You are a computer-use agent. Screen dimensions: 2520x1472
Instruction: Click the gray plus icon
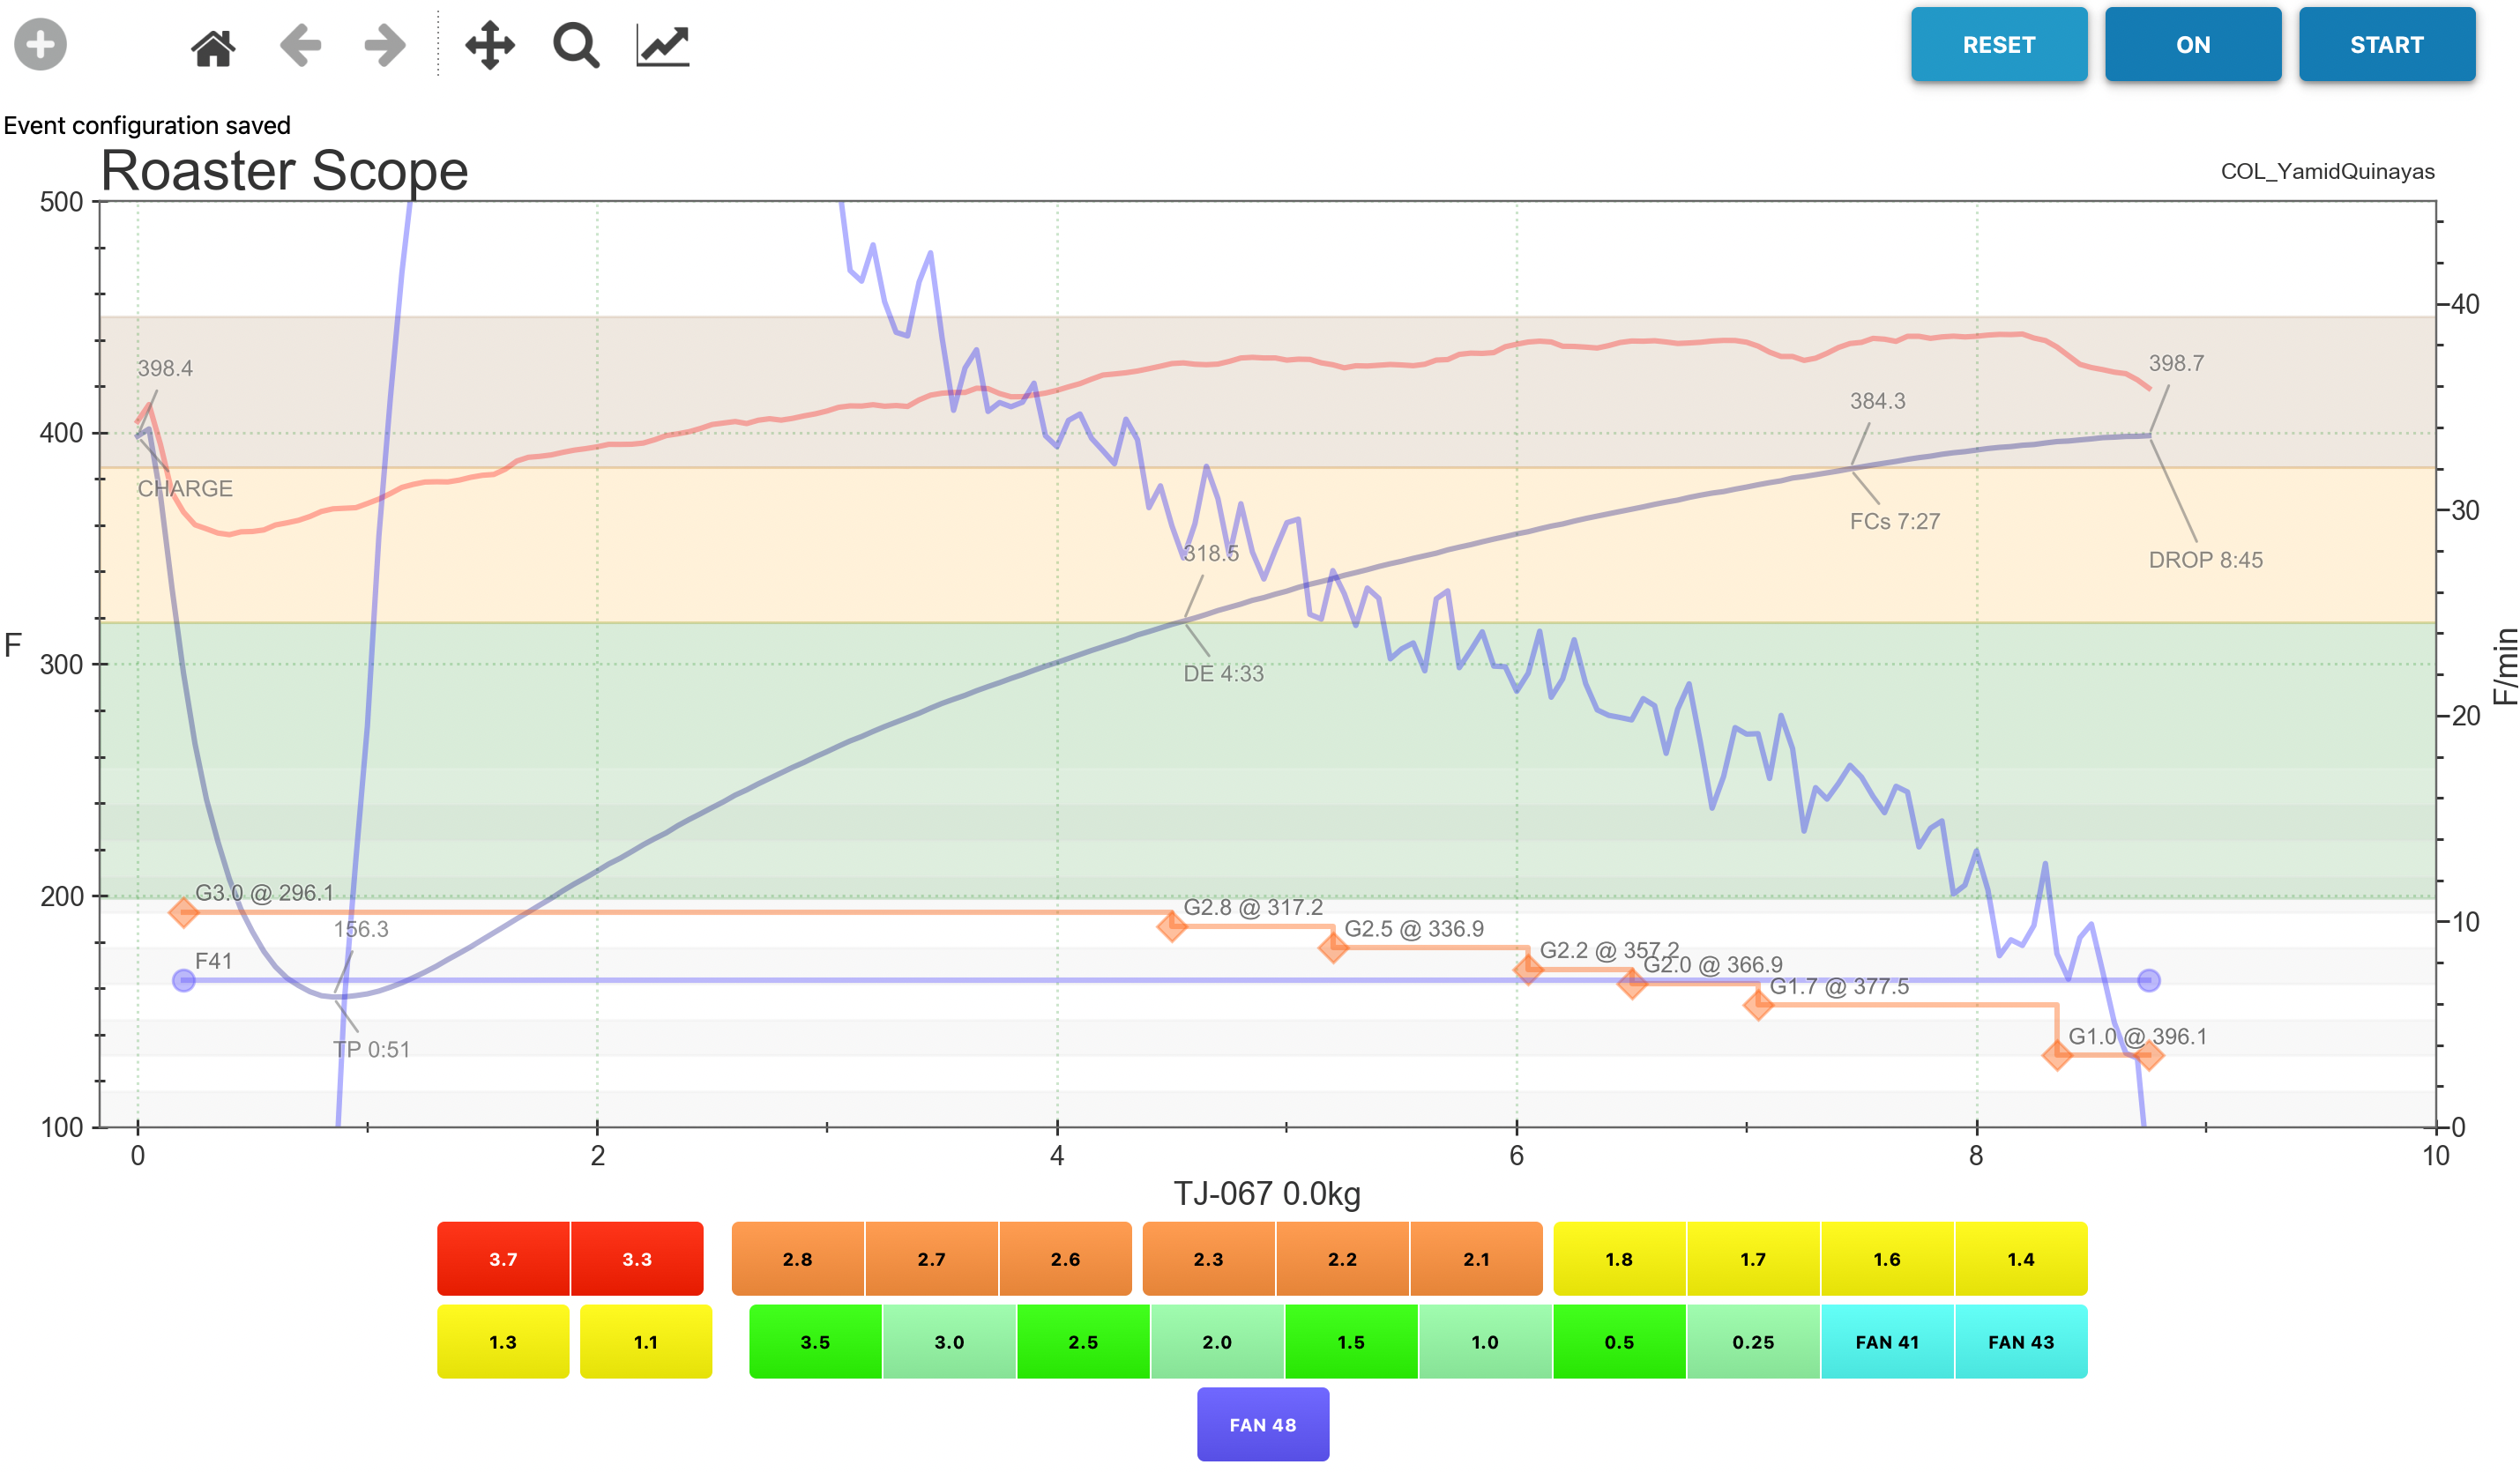coord(41,45)
